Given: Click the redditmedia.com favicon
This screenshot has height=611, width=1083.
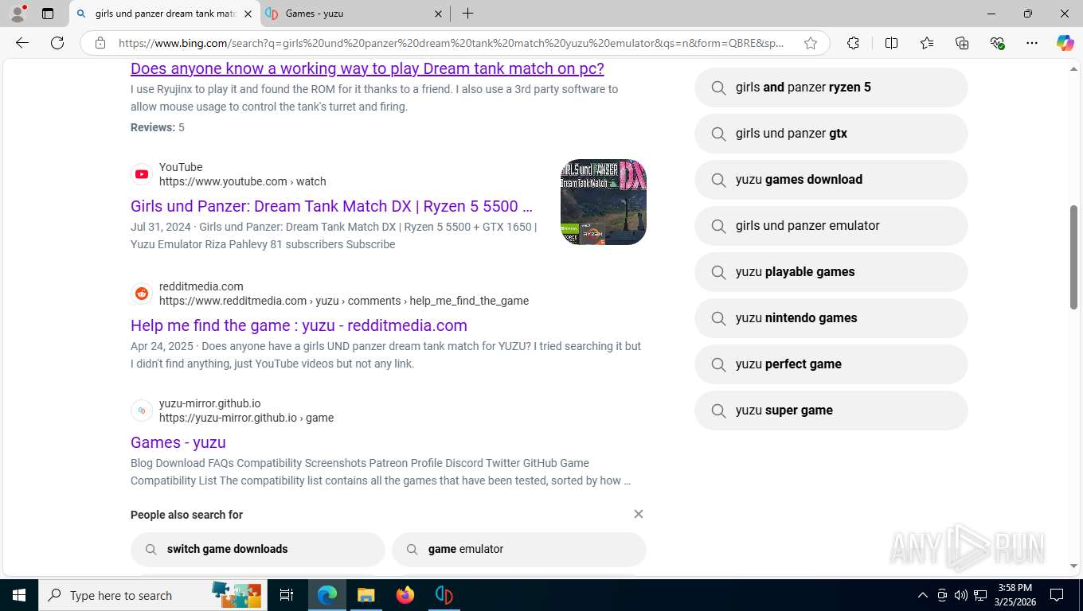Looking at the screenshot, I should pyautogui.click(x=142, y=294).
